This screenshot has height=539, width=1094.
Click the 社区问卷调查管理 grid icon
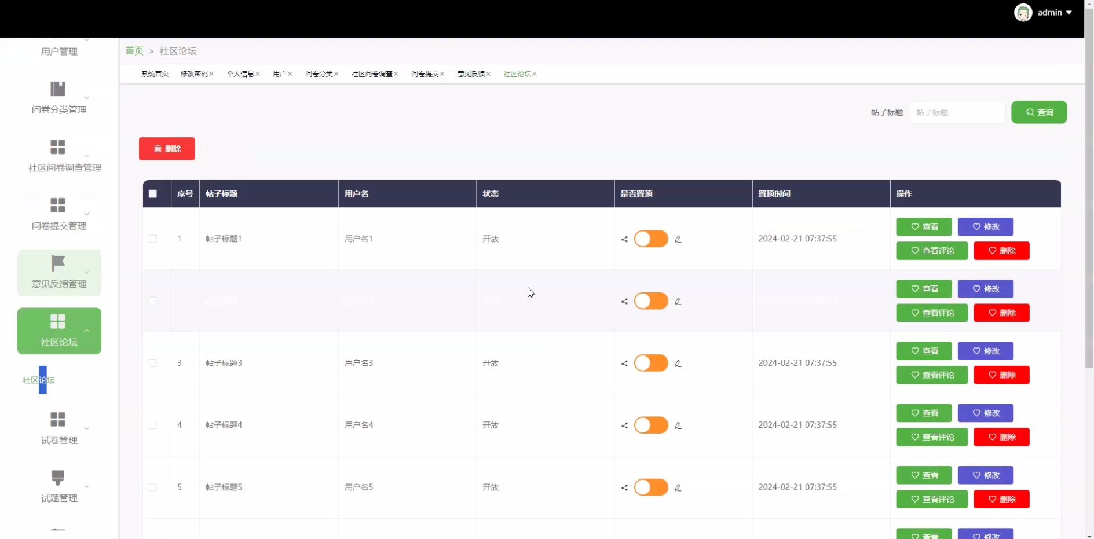(x=58, y=147)
